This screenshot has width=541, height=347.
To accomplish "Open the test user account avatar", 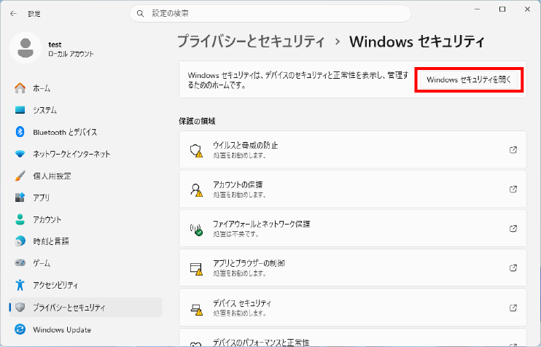I will (26, 47).
